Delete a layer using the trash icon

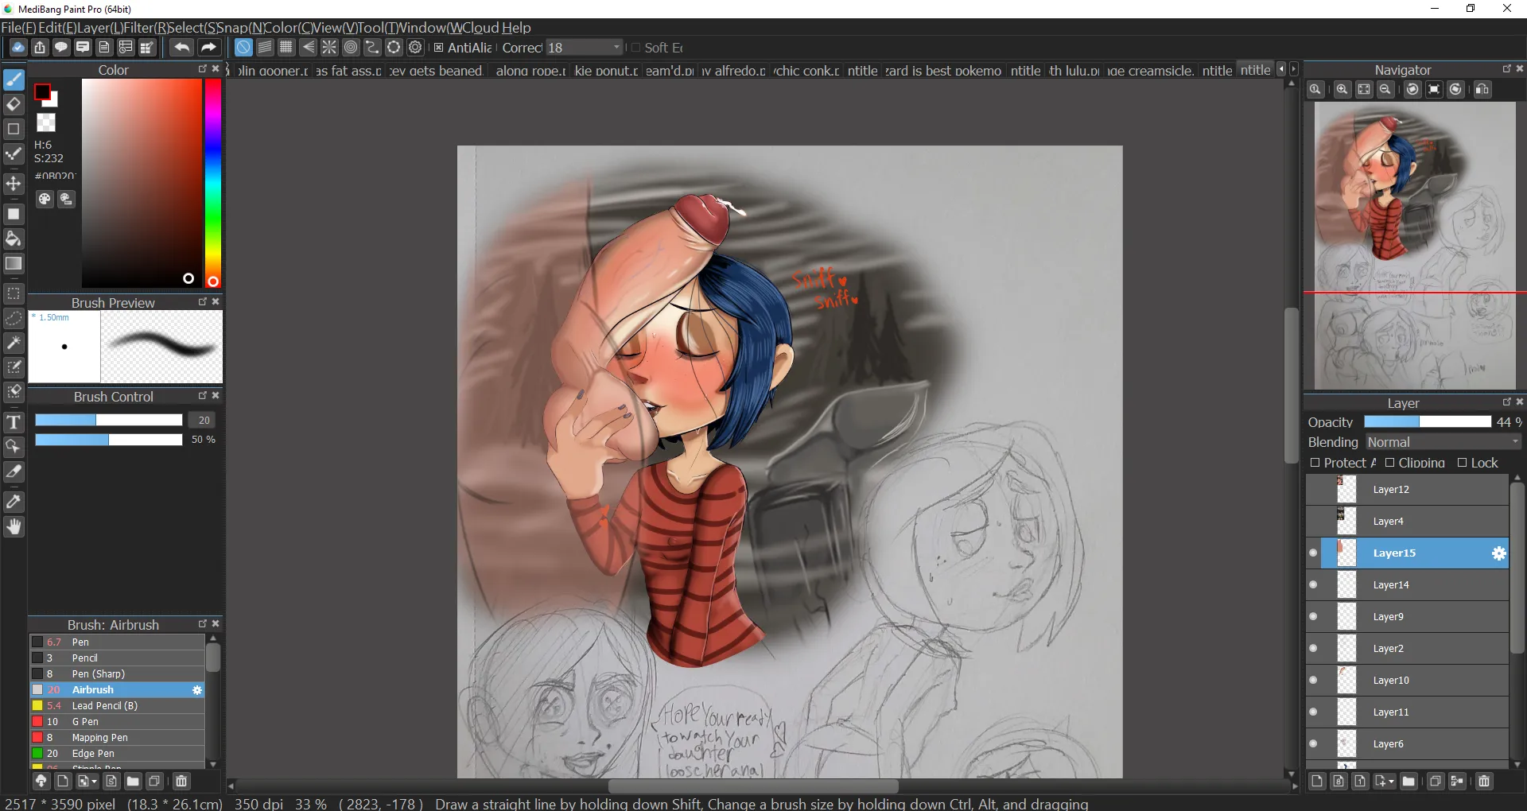click(1484, 782)
